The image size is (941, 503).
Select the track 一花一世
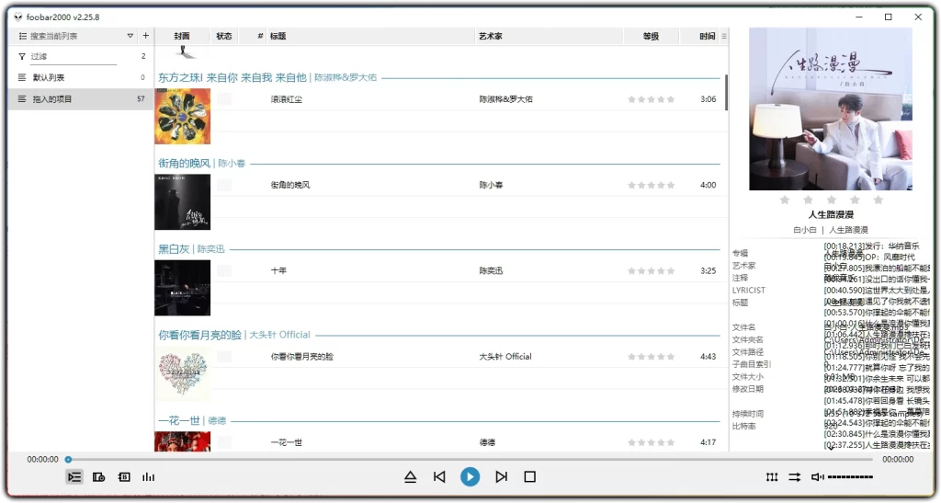[287, 443]
